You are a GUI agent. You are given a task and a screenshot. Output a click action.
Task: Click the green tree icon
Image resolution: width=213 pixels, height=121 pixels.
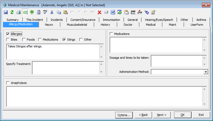[32, 12]
